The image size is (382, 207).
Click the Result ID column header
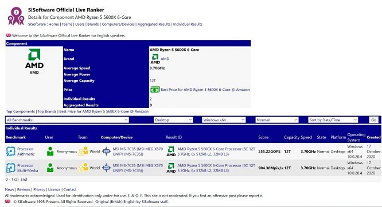pos(174,137)
